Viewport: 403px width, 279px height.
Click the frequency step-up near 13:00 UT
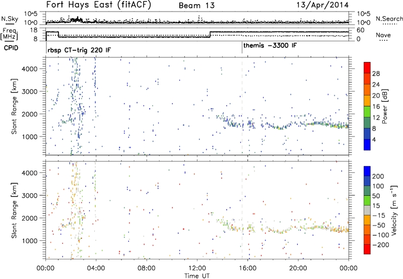tap(210, 34)
